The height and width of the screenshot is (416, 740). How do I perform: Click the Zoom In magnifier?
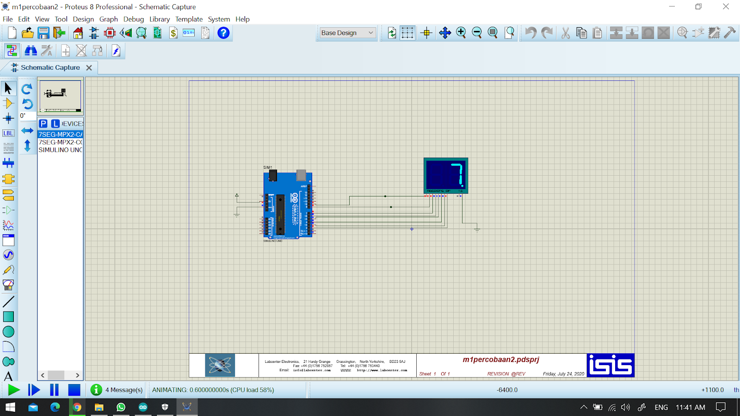461,33
